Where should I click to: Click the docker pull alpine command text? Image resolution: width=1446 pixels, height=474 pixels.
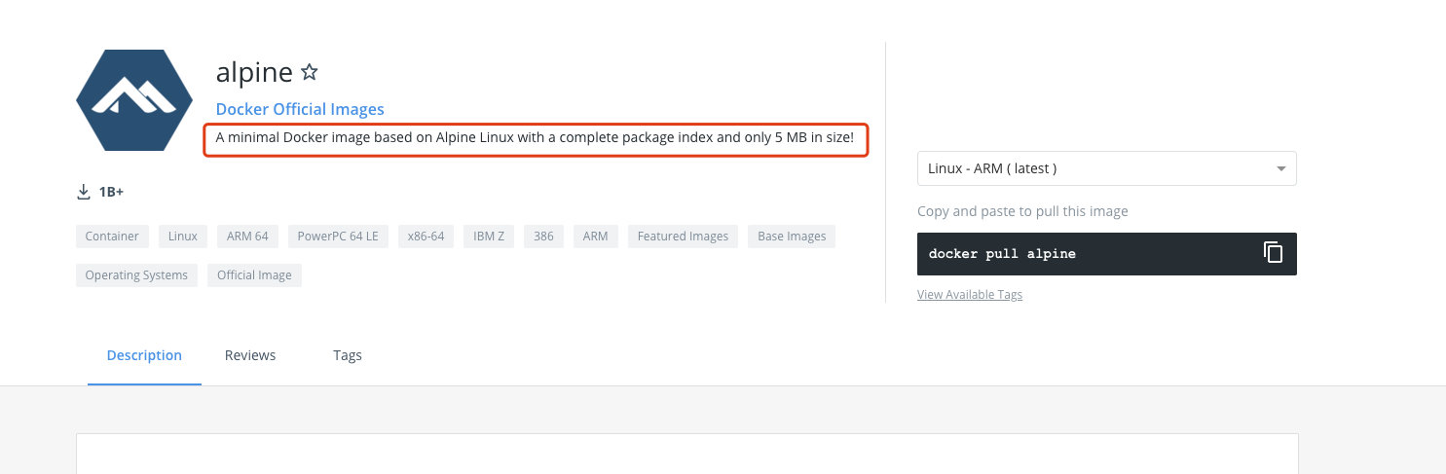(x=1002, y=254)
